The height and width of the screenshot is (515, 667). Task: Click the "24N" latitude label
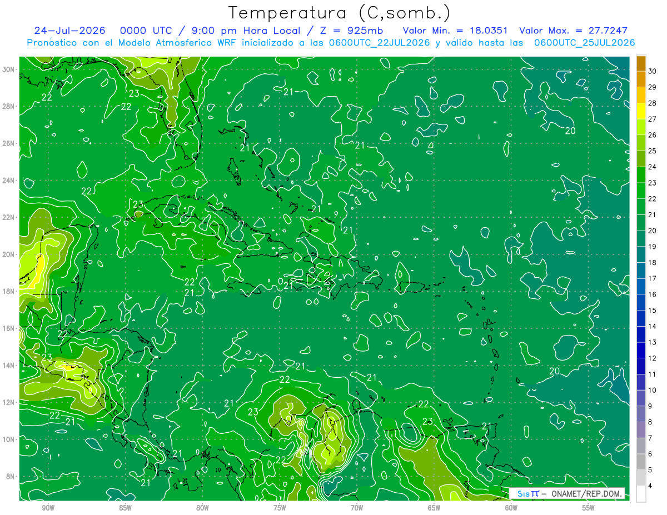pyautogui.click(x=9, y=181)
